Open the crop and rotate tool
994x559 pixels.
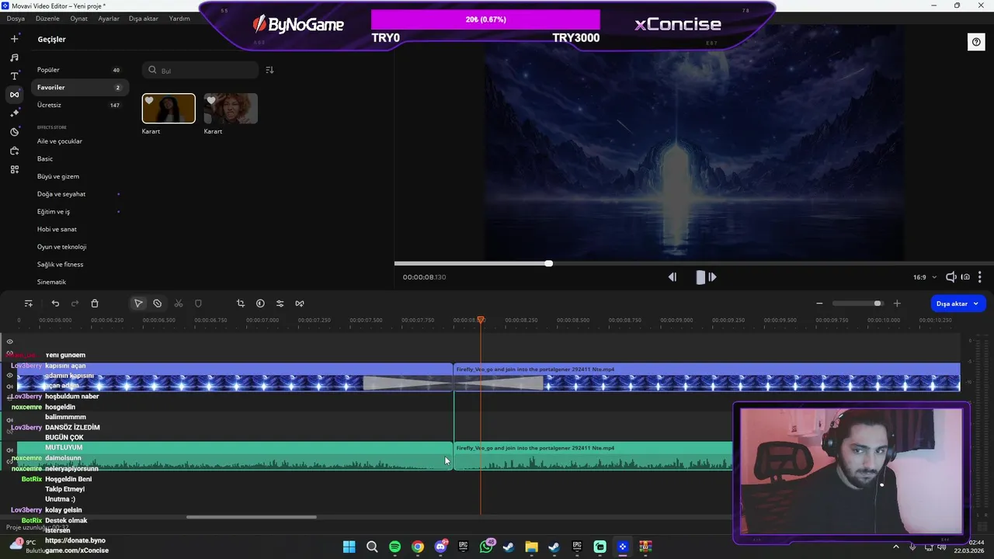(240, 304)
